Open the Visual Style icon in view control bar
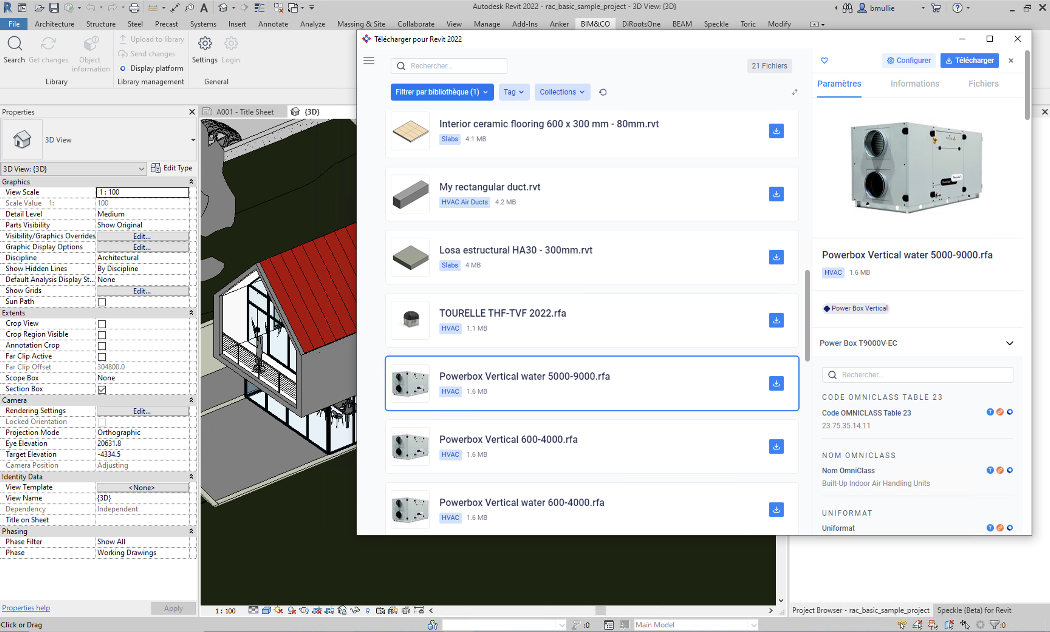The height and width of the screenshot is (632, 1050). [266, 610]
